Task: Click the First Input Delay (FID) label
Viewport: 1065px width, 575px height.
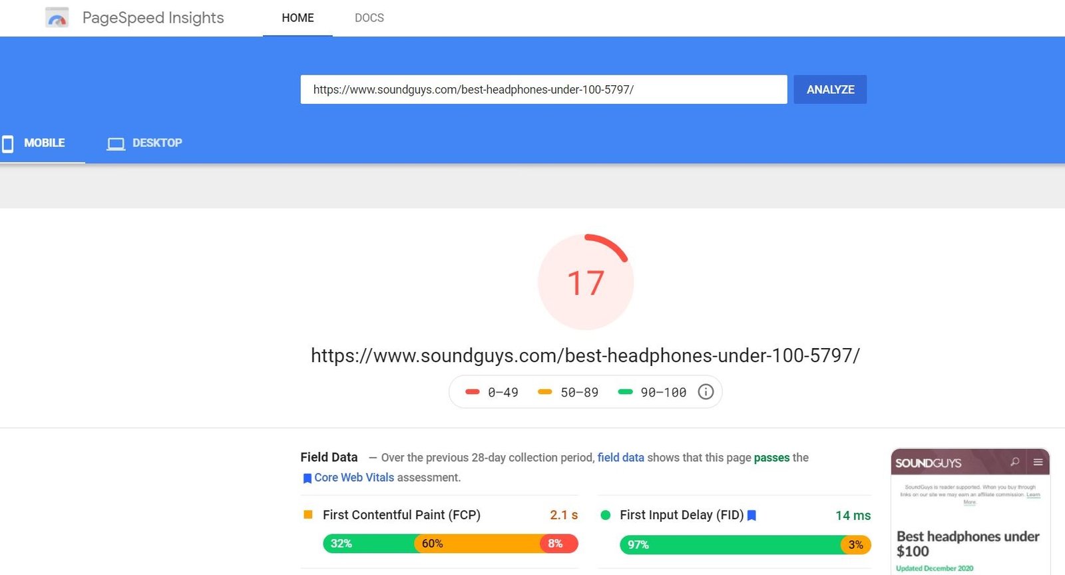Action: click(682, 514)
